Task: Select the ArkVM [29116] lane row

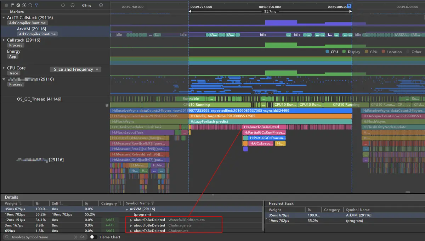Action: tap(55, 31)
